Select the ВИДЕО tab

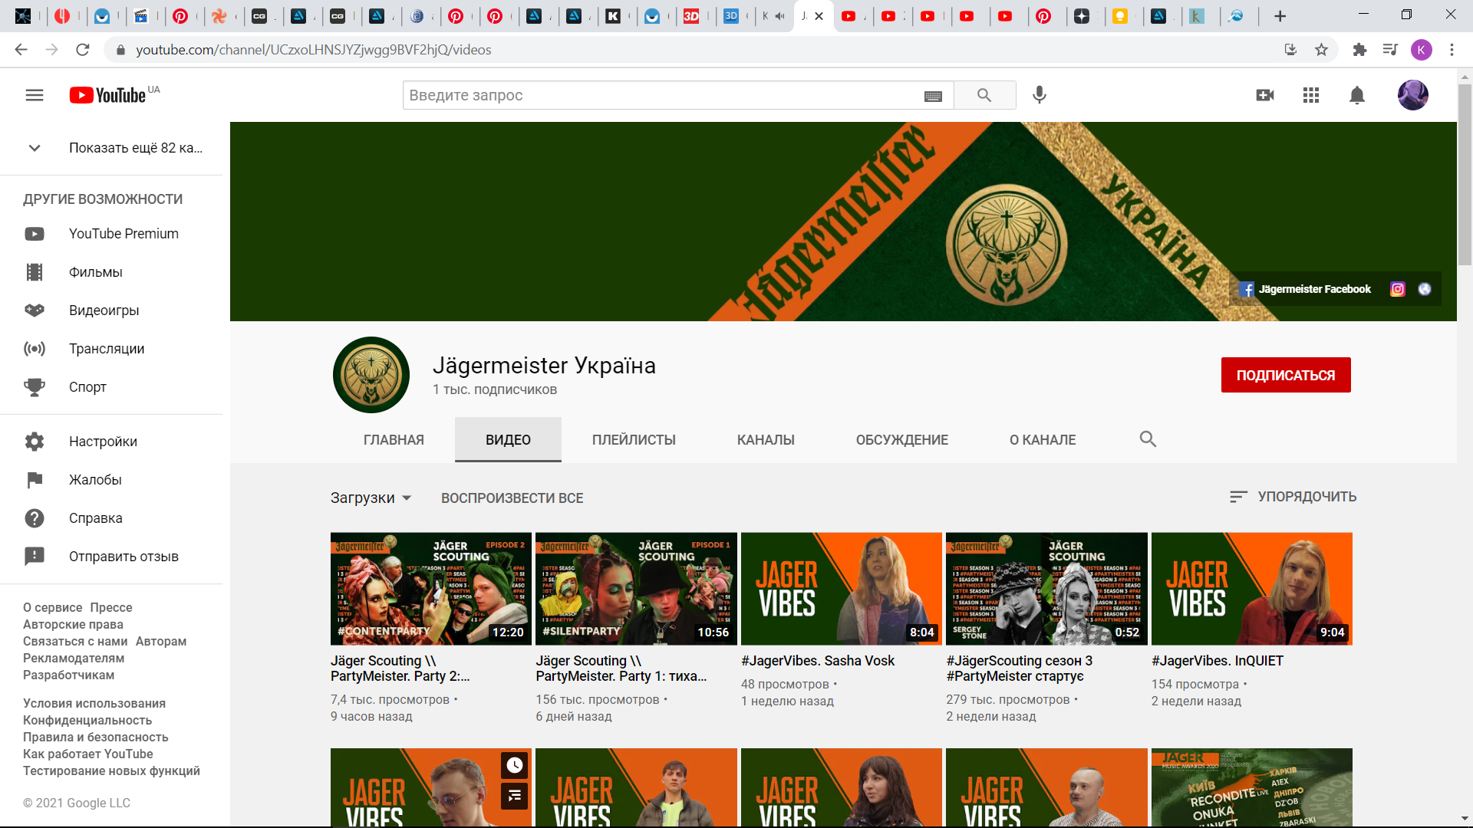click(508, 440)
